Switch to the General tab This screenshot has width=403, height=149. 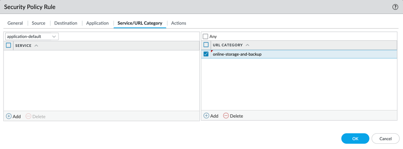[15, 23]
